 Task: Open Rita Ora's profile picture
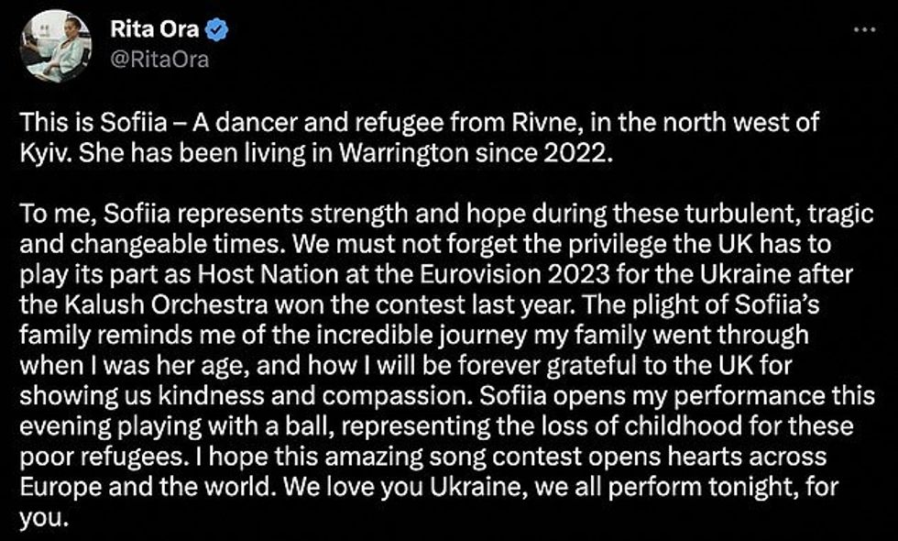56,46
